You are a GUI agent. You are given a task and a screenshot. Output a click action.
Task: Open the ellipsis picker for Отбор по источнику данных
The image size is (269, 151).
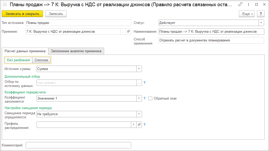click(139, 83)
